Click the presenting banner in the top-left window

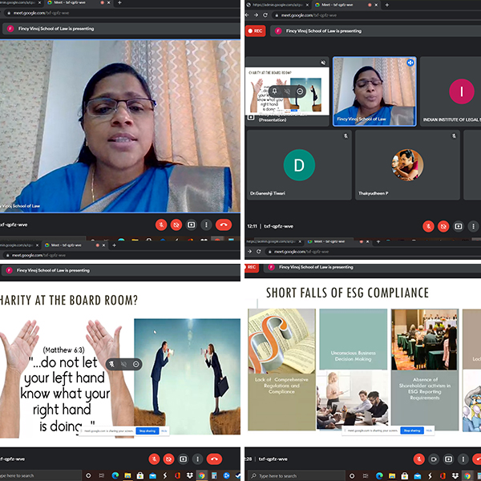click(x=121, y=29)
